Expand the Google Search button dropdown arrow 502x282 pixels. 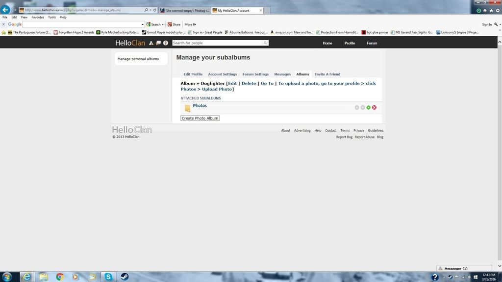tap(163, 24)
